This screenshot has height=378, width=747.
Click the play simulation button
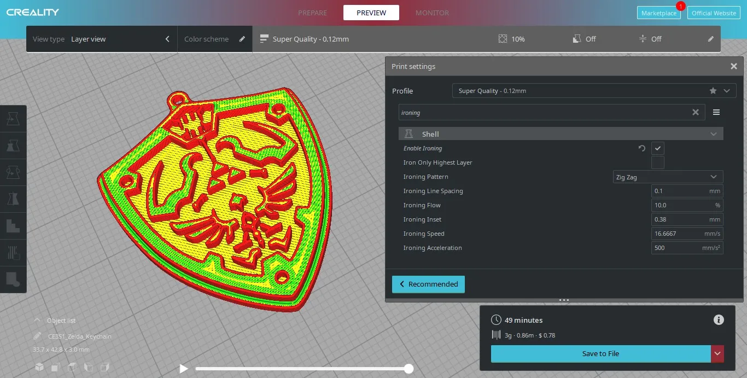[184, 369]
